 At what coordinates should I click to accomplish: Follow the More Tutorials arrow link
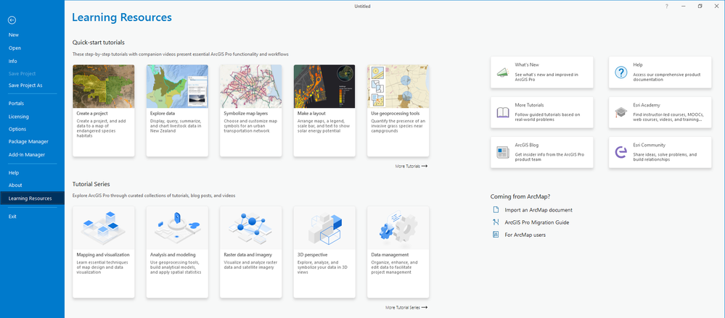411,166
